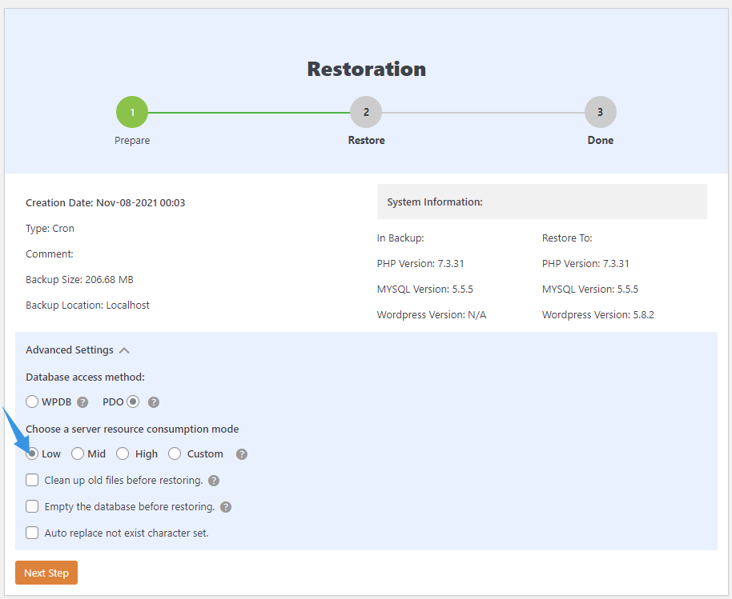Open help icon next to PDO option

154,402
